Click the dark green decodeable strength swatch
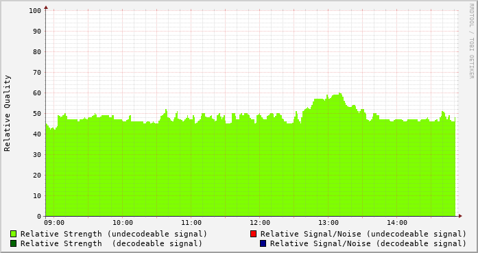 pyautogui.click(x=14, y=243)
